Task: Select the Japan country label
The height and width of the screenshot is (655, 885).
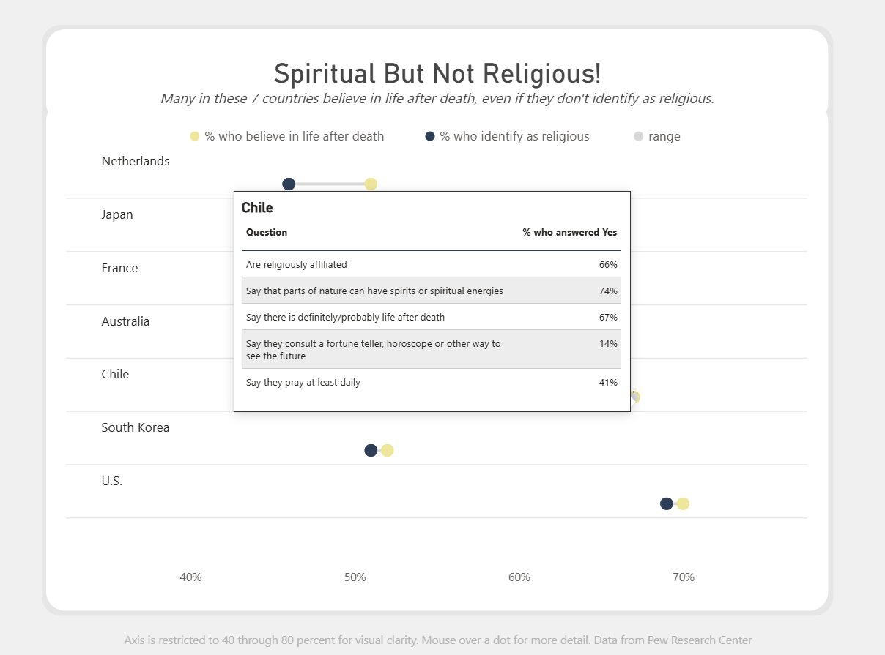Action: point(117,214)
